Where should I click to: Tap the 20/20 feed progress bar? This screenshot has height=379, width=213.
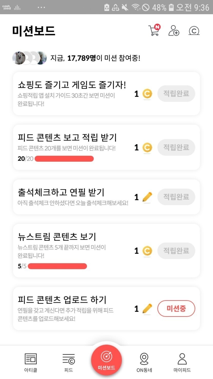[x=64, y=159]
